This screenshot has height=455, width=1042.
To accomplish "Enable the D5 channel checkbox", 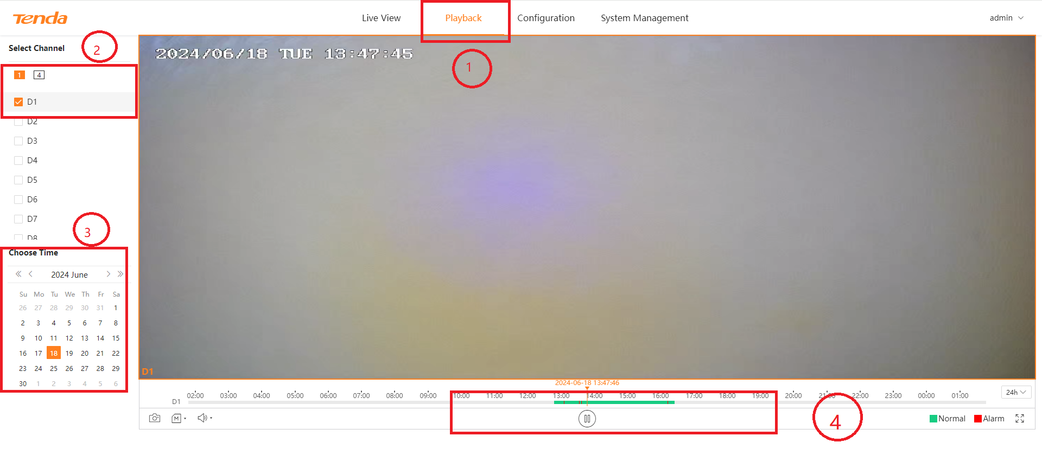I will click(x=18, y=180).
